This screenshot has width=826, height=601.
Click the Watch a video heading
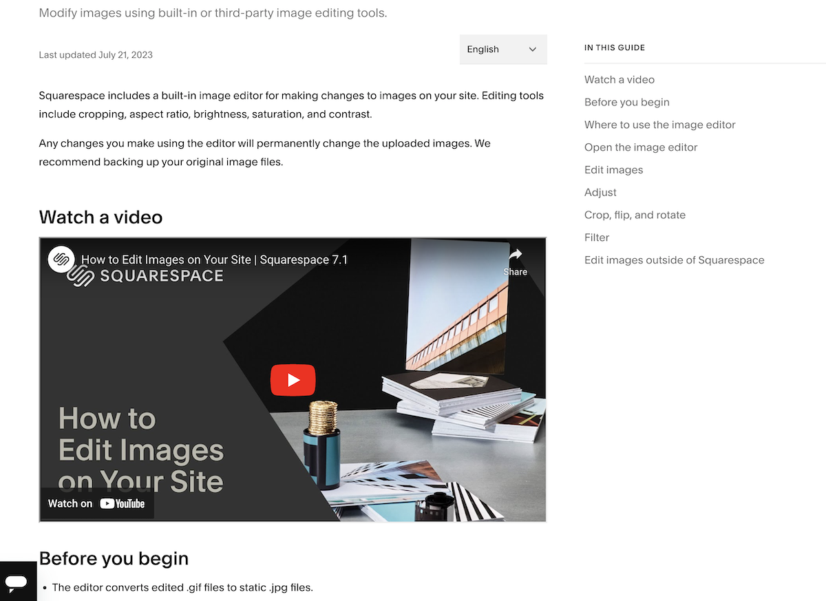(101, 218)
